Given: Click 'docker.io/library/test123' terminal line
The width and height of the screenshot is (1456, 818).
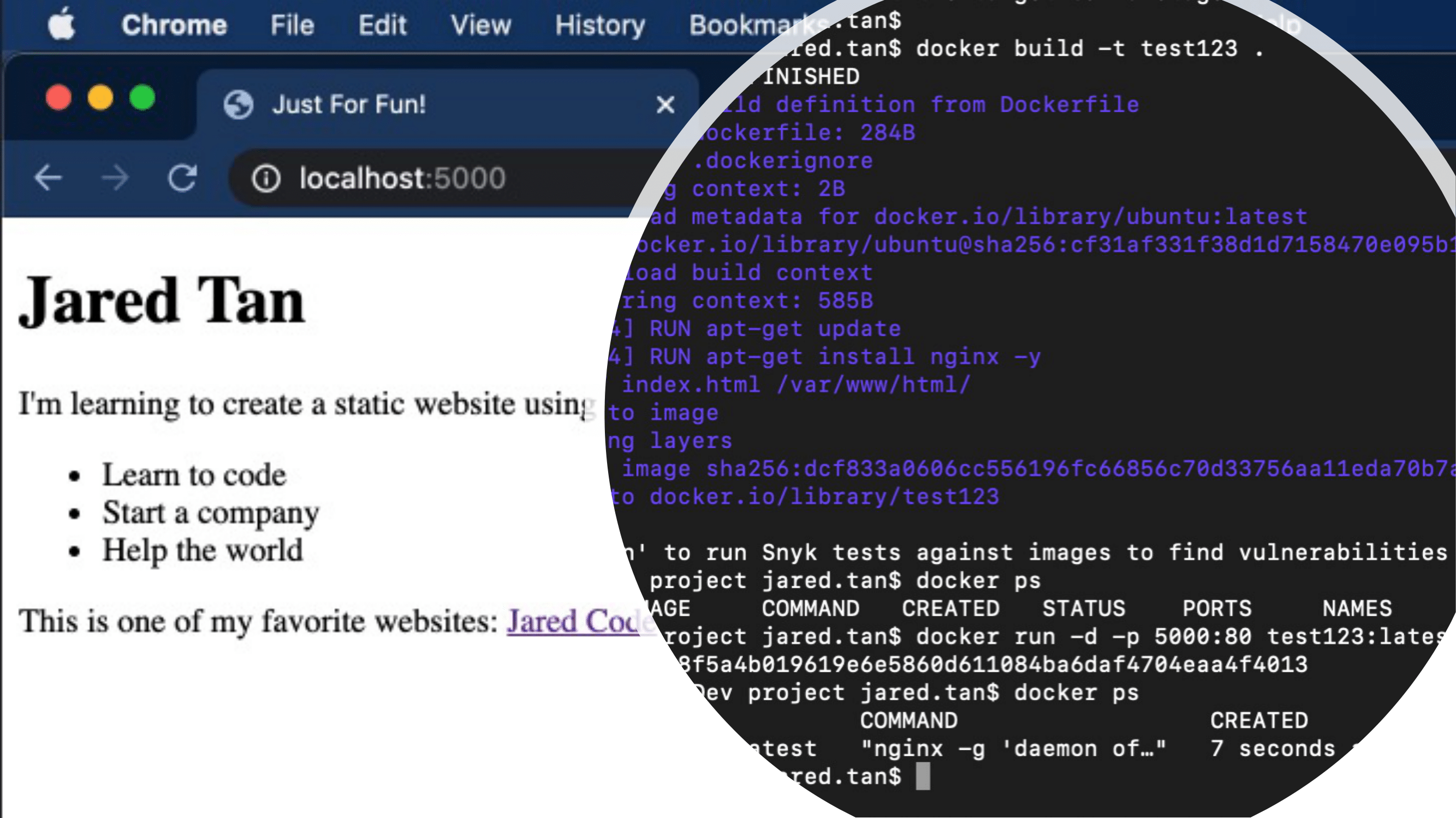Looking at the screenshot, I should click(x=824, y=497).
